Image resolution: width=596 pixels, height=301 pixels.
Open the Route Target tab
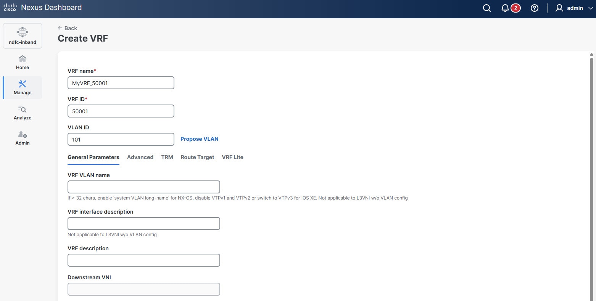tap(197, 157)
